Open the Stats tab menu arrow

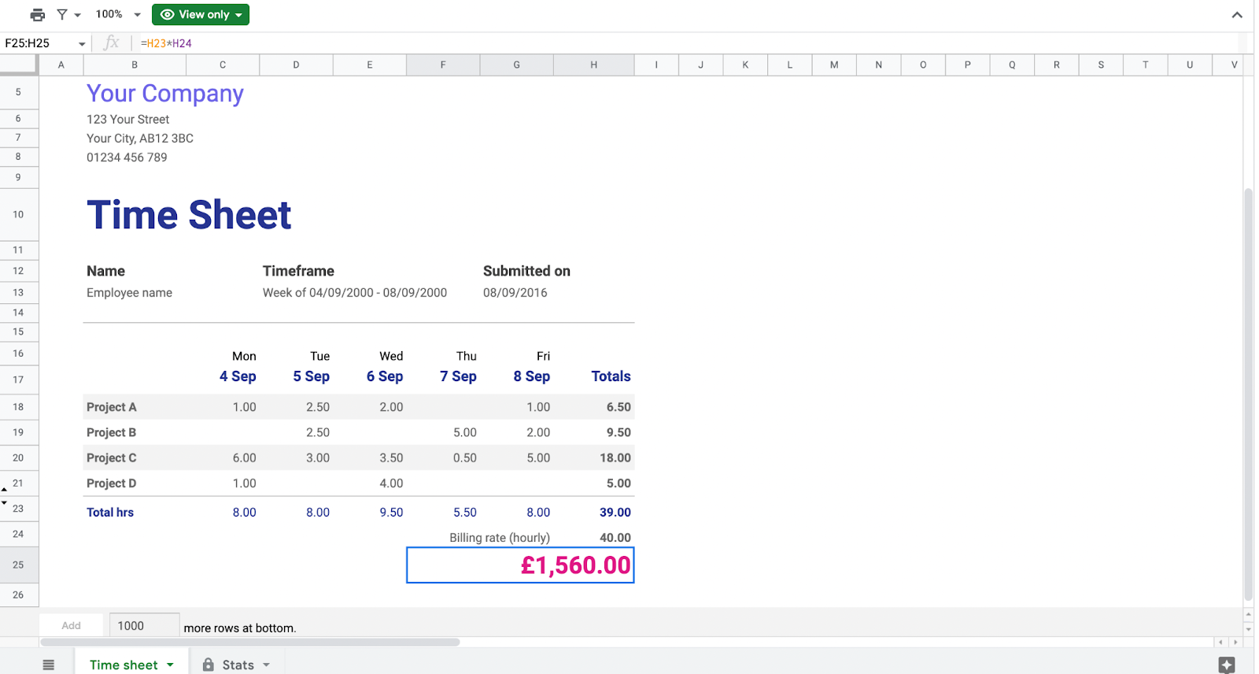267,665
